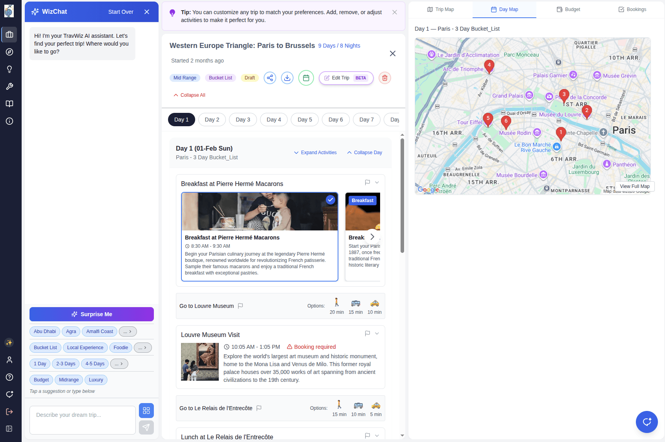Screen dimensions: 665x442
Task: Download the itinerary via download icon
Action: 287,78
